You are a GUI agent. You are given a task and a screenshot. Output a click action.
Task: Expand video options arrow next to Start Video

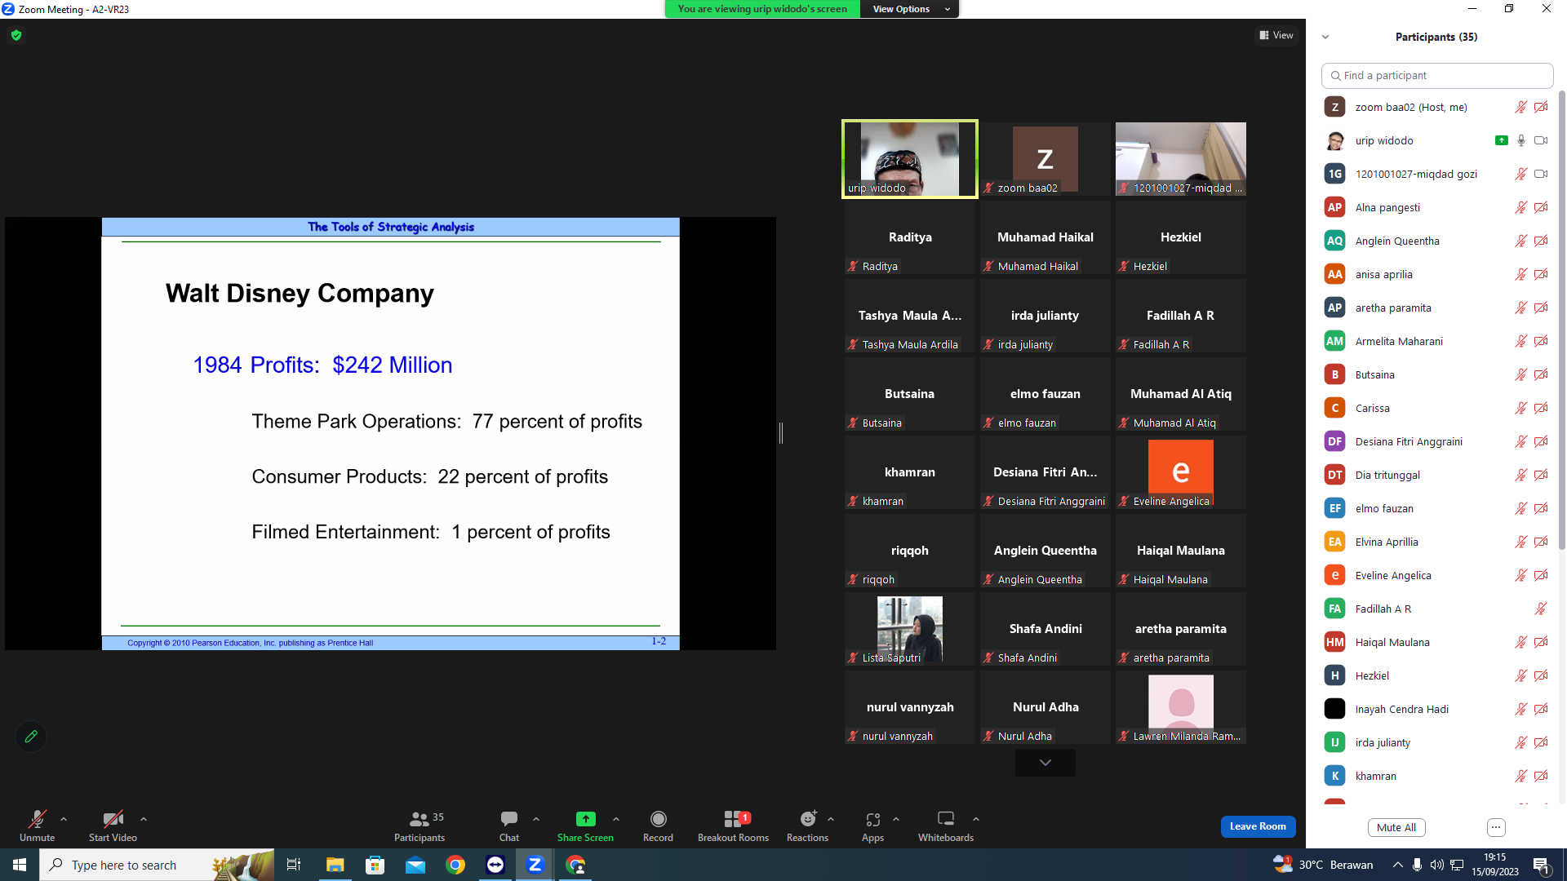click(x=144, y=819)
